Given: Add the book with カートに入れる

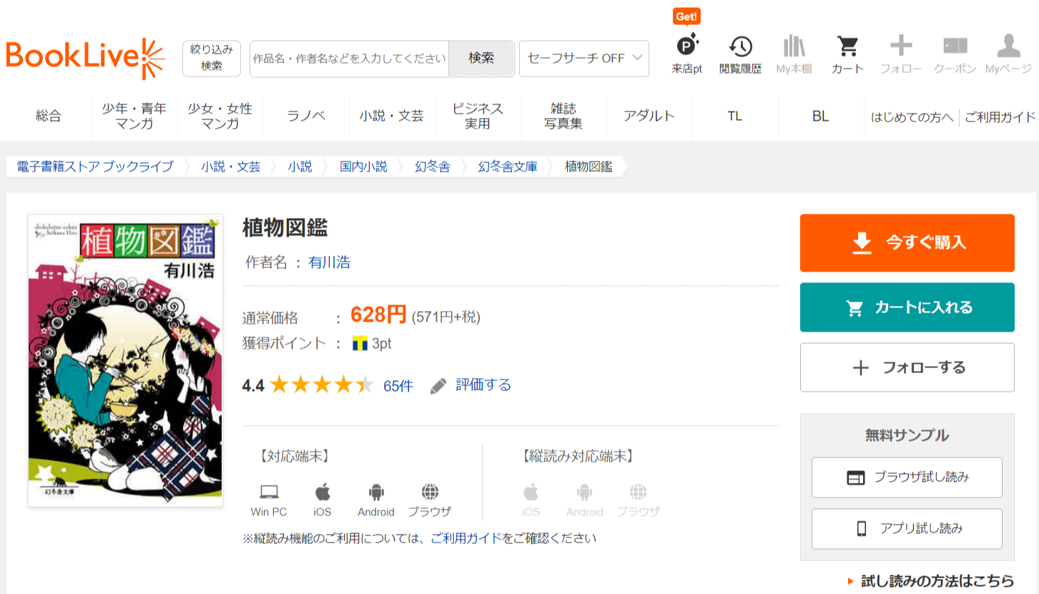Looking at the screenshot, I should click(x=907, y=307).
